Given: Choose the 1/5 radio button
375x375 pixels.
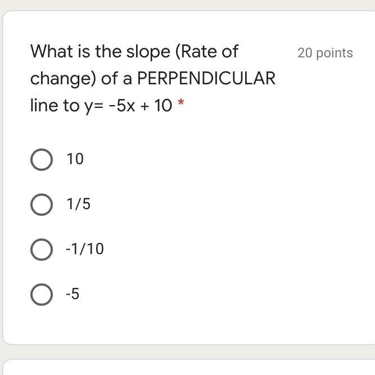Looking at the screenshot, I should tap(41, 205).
